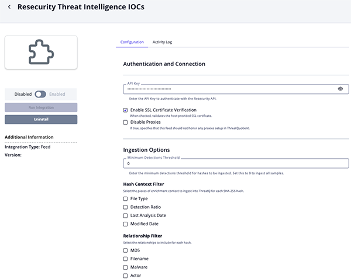Focus the API Key input field
This screenshot has height=279, width=351.
[x=228, y=89]
